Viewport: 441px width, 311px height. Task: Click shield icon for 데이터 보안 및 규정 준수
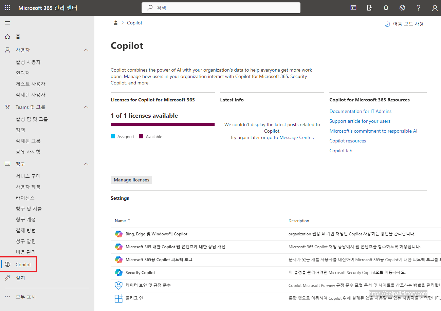pyautogui.click(x=118, y=285)
